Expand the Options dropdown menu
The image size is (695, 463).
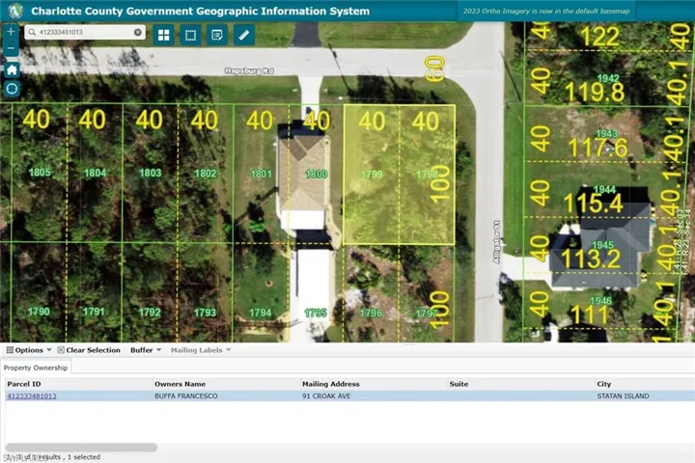(x=29, y=350)
